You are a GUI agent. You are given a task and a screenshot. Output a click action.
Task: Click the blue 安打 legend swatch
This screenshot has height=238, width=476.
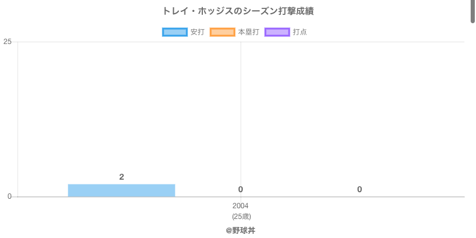(175, 32)
